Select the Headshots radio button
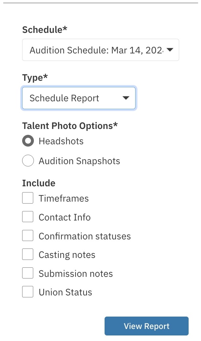The image size is (201, 341). tap(28, 141)
